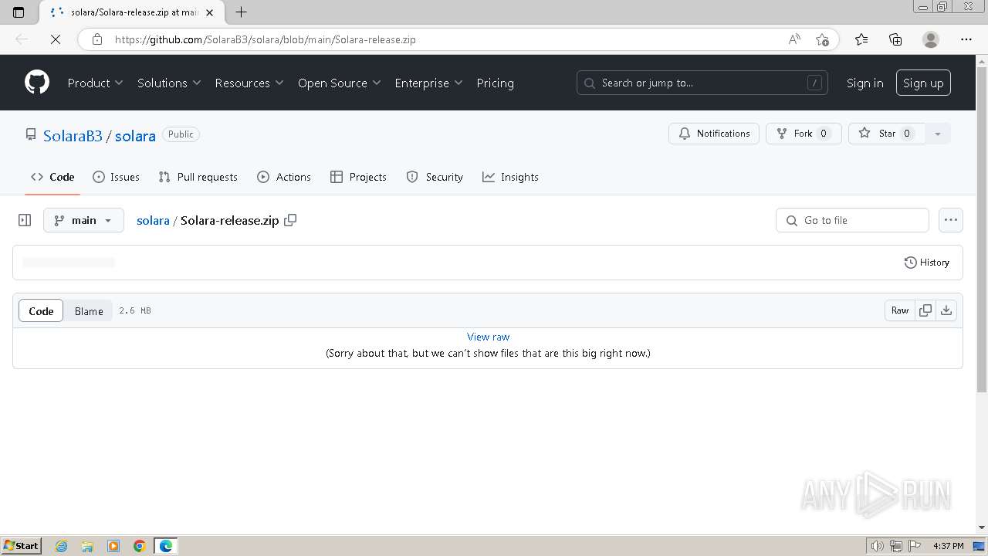Launch Internet Explorer from taskbar

coord(61,546)
